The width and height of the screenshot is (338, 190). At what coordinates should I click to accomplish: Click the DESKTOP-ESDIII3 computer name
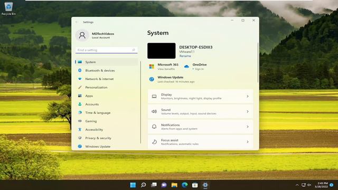click(x=196, y=47)
